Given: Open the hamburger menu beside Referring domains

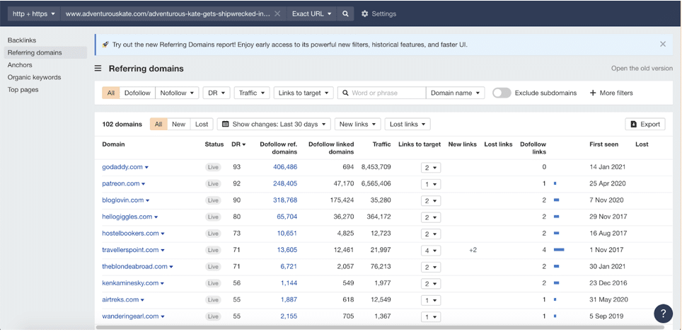Looking at the screenshot, I should pos(98,69).
